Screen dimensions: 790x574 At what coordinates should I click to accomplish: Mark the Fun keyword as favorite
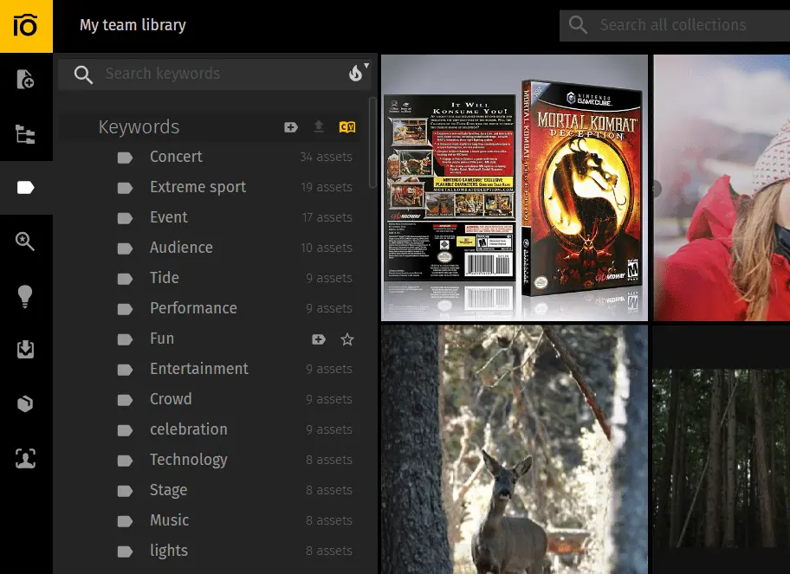[347, 339]
